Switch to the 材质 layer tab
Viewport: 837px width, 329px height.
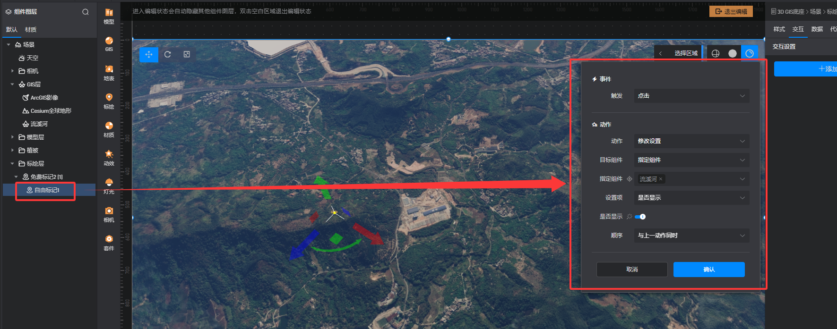[31, 30]
